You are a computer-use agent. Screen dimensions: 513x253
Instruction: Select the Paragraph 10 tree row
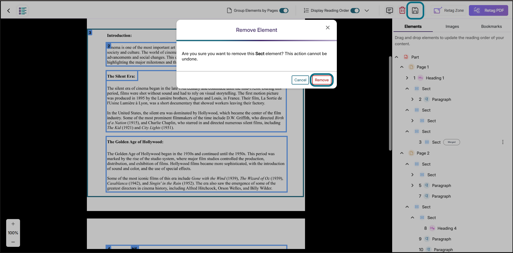pyautogui.click(x=452, y=250)
